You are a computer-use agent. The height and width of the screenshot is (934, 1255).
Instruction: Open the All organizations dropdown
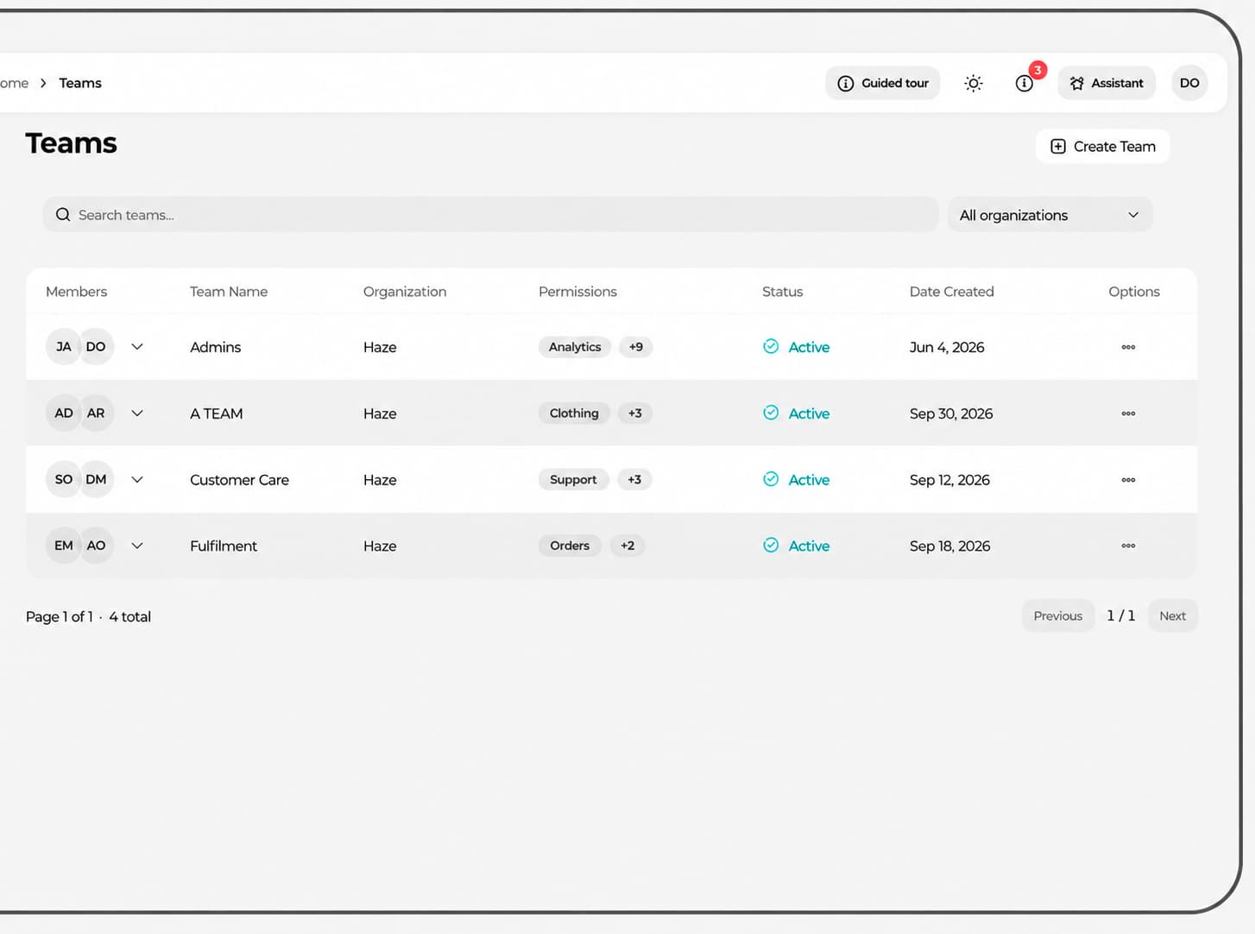[x=1050, y=215]
